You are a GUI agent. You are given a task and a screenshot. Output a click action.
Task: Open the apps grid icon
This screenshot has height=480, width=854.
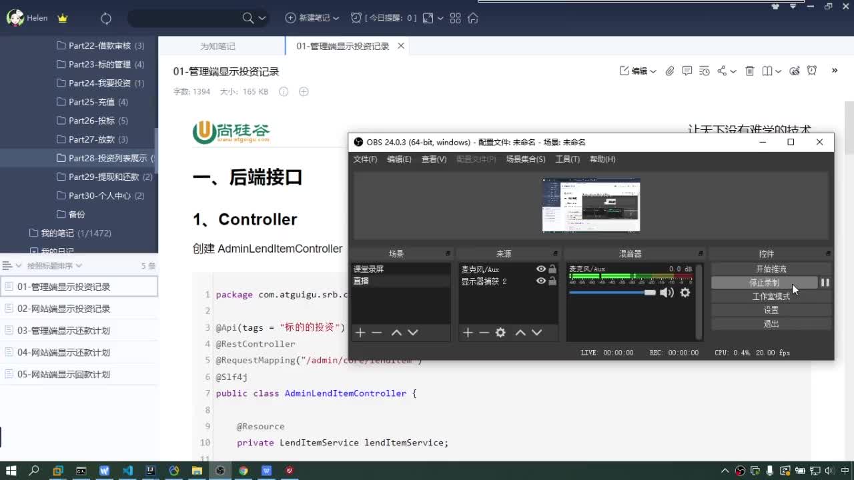pyautogui.click(x=456, y=18)
